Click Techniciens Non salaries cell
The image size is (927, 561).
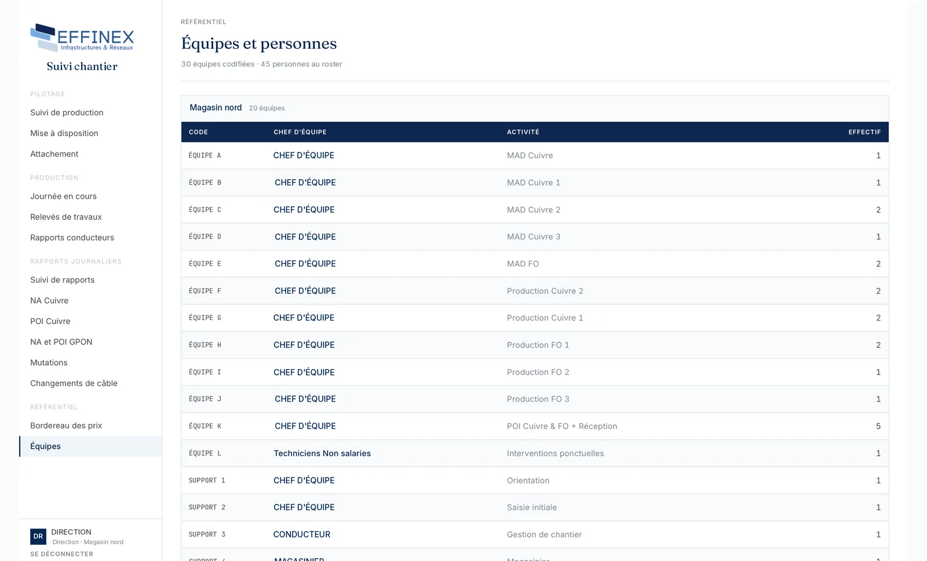[x=322, y=453]
